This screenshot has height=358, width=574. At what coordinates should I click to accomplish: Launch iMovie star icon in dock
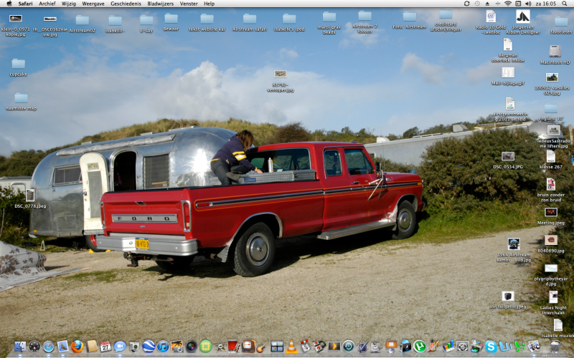coord(220,347)
